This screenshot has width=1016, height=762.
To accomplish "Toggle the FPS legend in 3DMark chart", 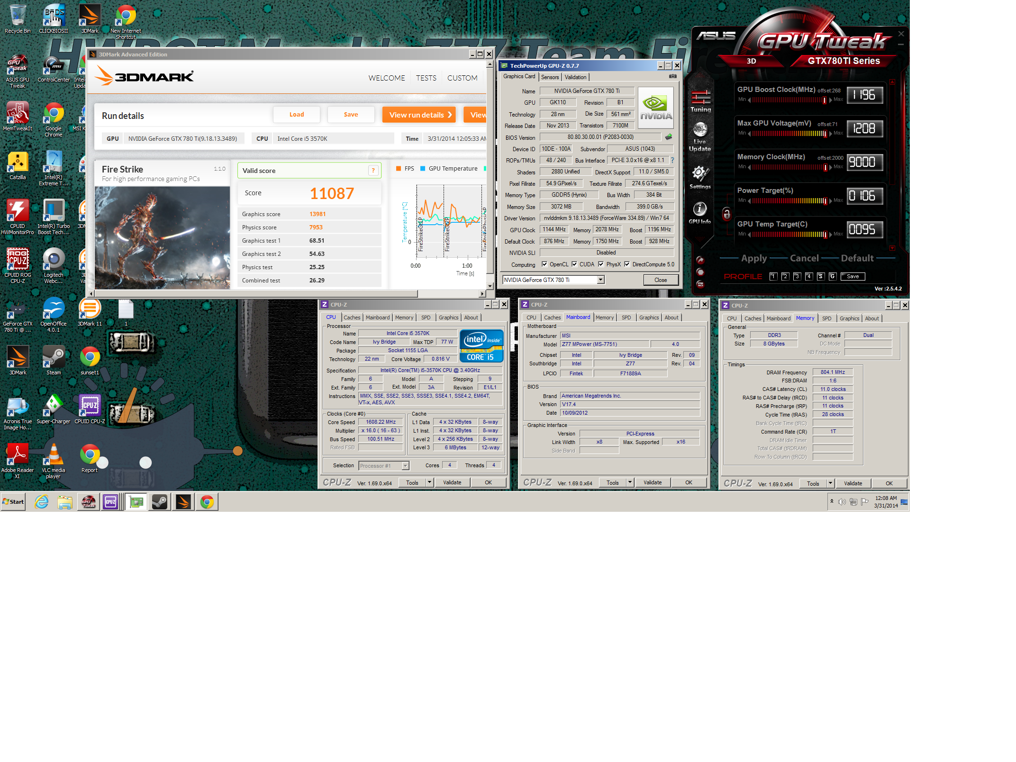I will [x=405, y=169].
